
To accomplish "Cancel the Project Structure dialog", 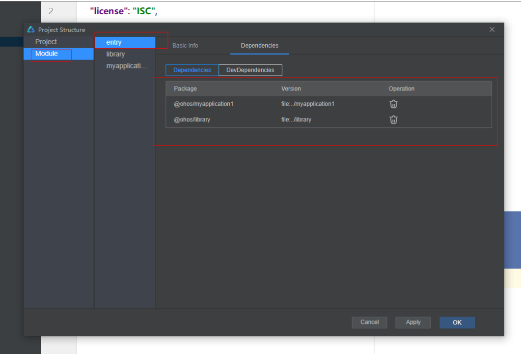I will click(369, 322).
